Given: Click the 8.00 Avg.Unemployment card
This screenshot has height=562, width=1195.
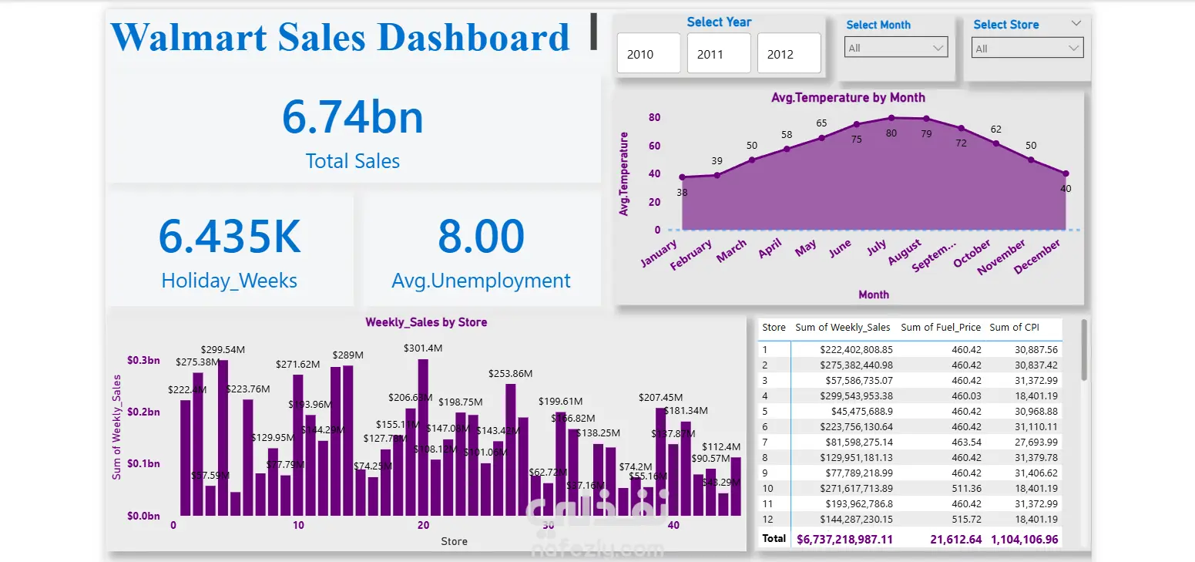Looking at the screenshot, I should (x=481, y=250).
